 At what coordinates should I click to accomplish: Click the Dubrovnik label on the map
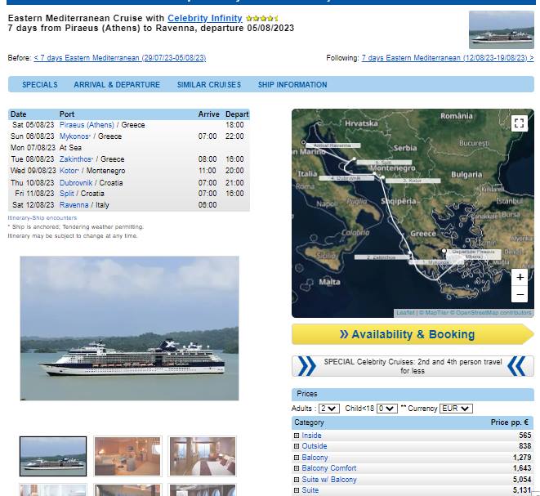[346, 178]
